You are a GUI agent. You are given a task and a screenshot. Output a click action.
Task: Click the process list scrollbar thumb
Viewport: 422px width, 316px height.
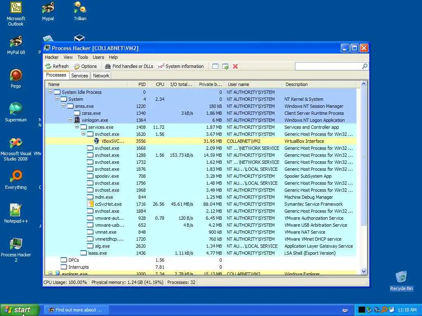(x=363, y=156)
